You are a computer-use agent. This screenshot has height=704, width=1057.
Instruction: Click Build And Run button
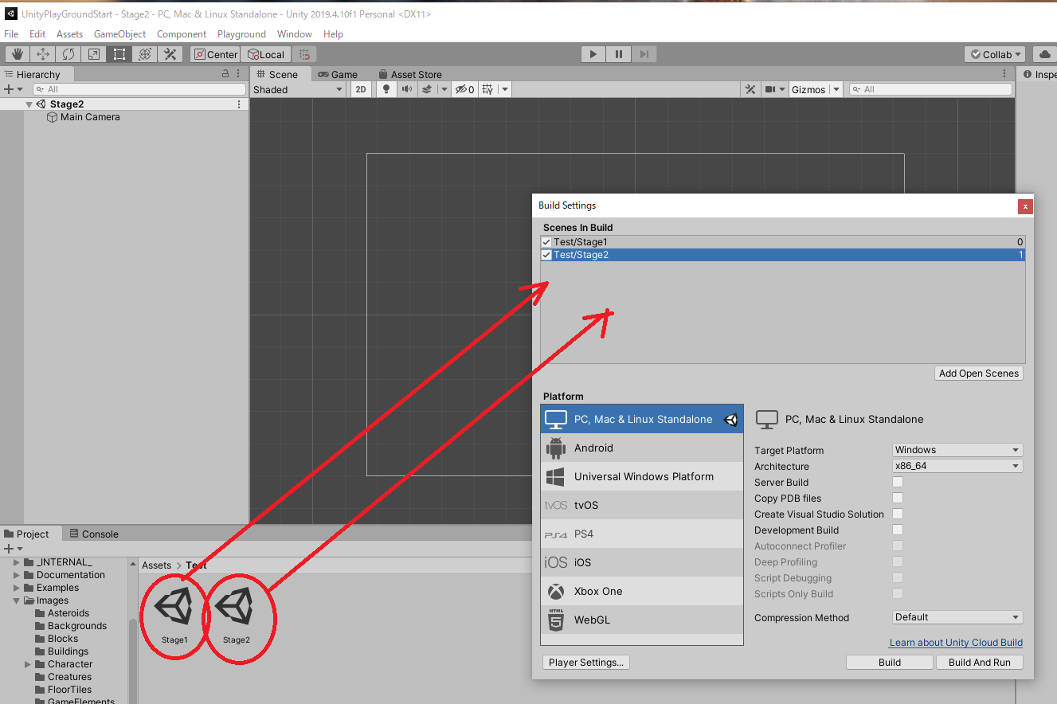pyautogui.click(x=979, y=663)
